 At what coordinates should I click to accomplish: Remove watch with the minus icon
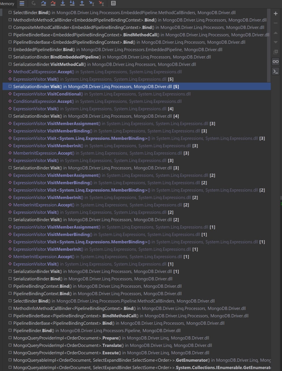pos(276,23)
